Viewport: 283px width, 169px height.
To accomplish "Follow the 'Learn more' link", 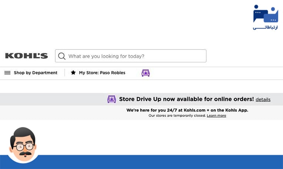I will [x=216, y=116].
